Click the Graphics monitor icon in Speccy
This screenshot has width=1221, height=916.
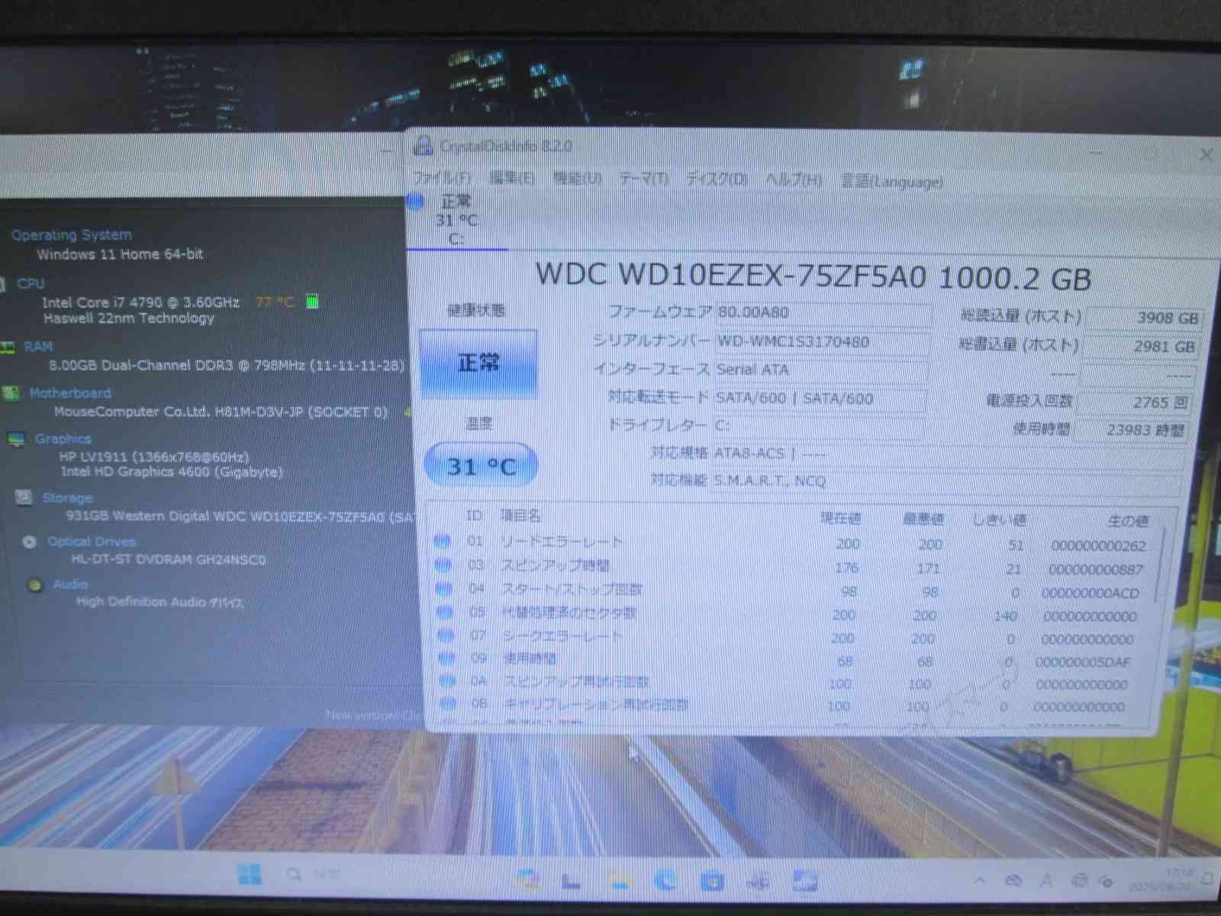[x=17, y=439]
